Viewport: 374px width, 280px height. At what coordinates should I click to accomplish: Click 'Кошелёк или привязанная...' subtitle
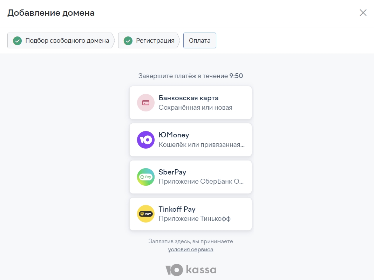[202, 145]
